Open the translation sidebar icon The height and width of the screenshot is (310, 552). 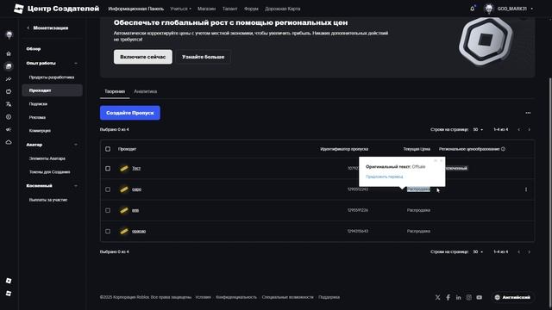tap(9, 104)
